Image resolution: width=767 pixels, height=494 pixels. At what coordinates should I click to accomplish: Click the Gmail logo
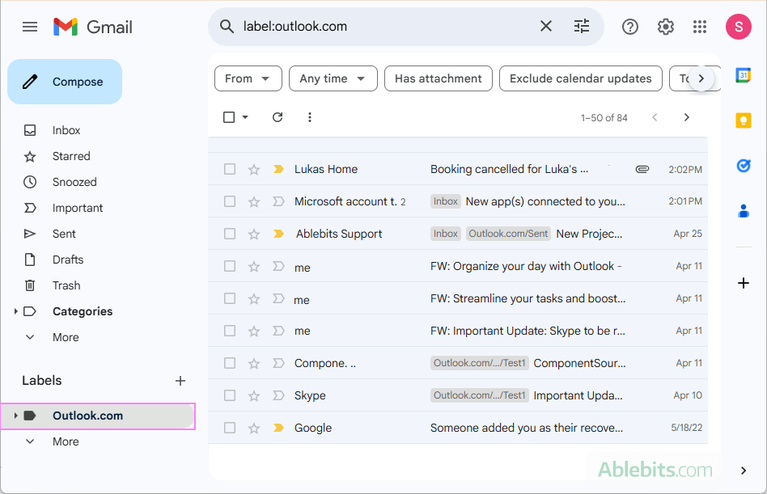click(93, 27)
